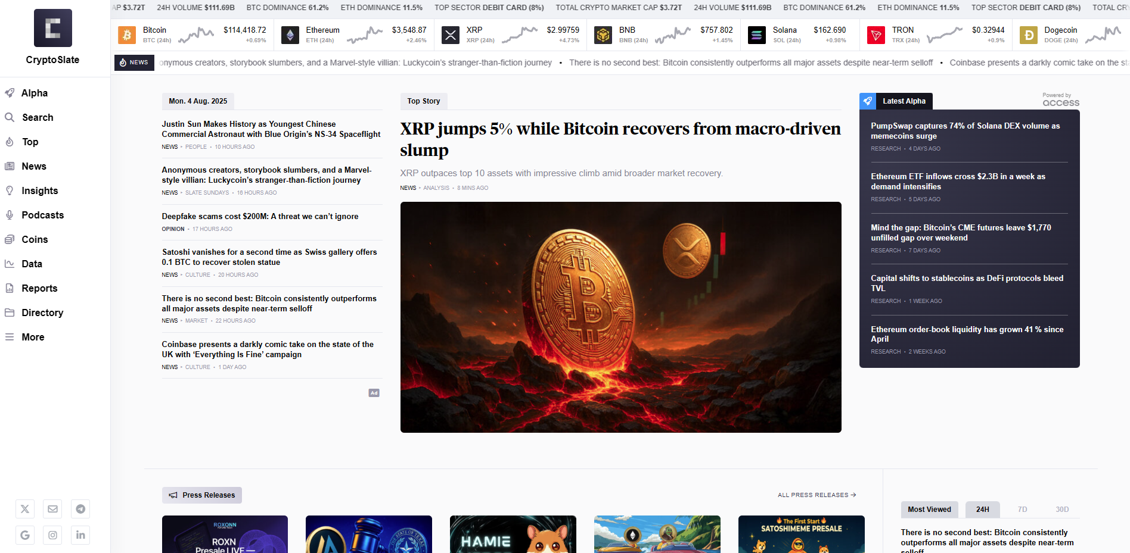Open Satoshi vanishes Swiss gallery article

[x=269, y=257]
